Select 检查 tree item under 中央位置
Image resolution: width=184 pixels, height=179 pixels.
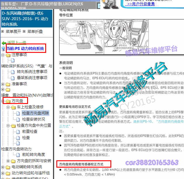(26, 138)
